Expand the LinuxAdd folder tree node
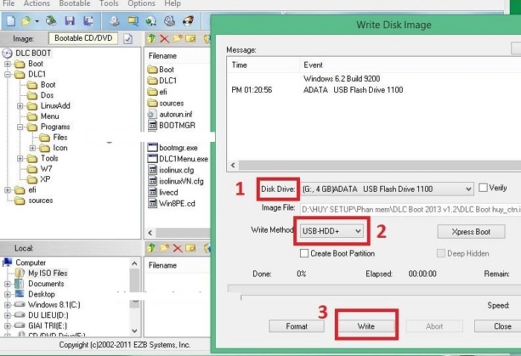 click(21, 106)
